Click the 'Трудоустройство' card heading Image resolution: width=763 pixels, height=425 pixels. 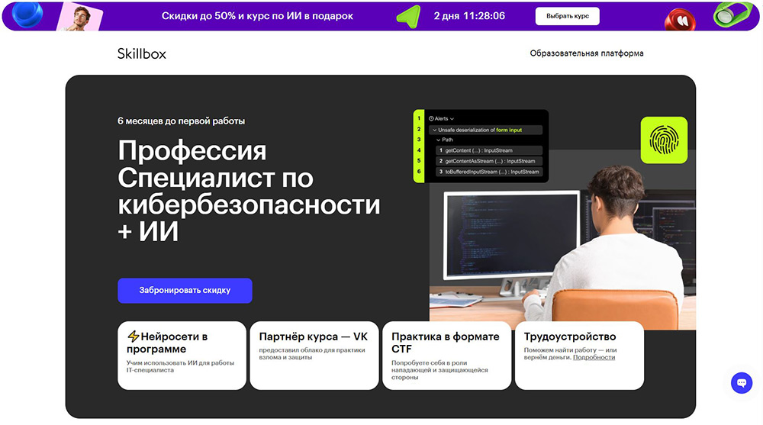pos(570,336)
